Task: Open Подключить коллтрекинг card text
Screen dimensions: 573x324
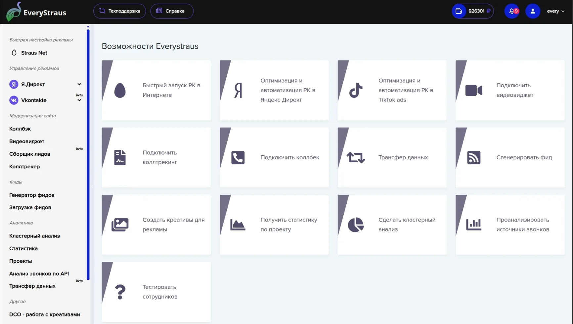Action: click(160, 157)
